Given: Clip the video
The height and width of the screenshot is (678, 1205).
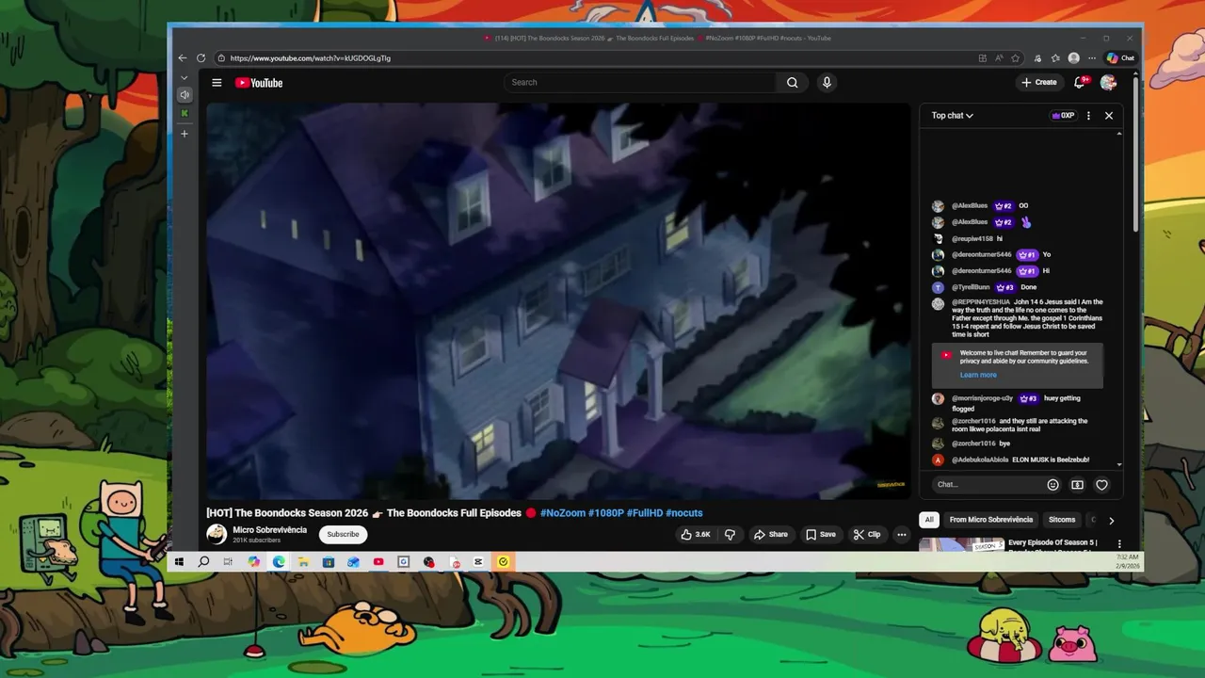Looking at the screenshot, I should 866,534.
